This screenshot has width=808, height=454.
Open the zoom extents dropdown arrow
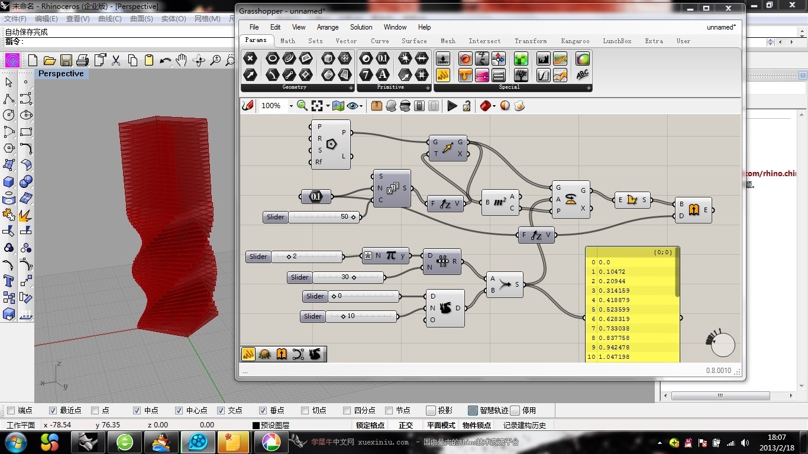[328, 105]
